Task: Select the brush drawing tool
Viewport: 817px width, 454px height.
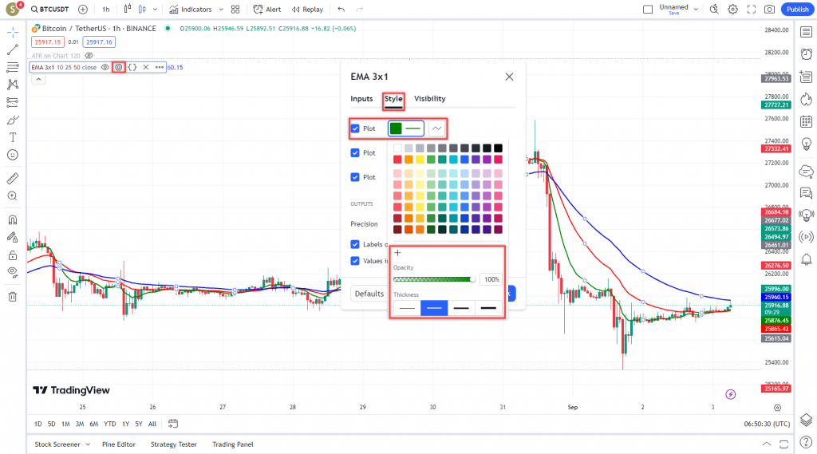Action: 13,120
